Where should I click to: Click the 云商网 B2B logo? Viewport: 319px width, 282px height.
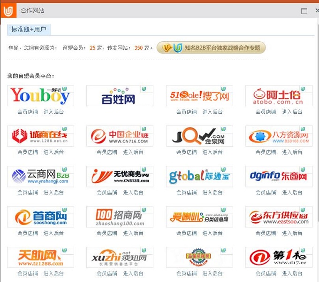pos(40,177)
